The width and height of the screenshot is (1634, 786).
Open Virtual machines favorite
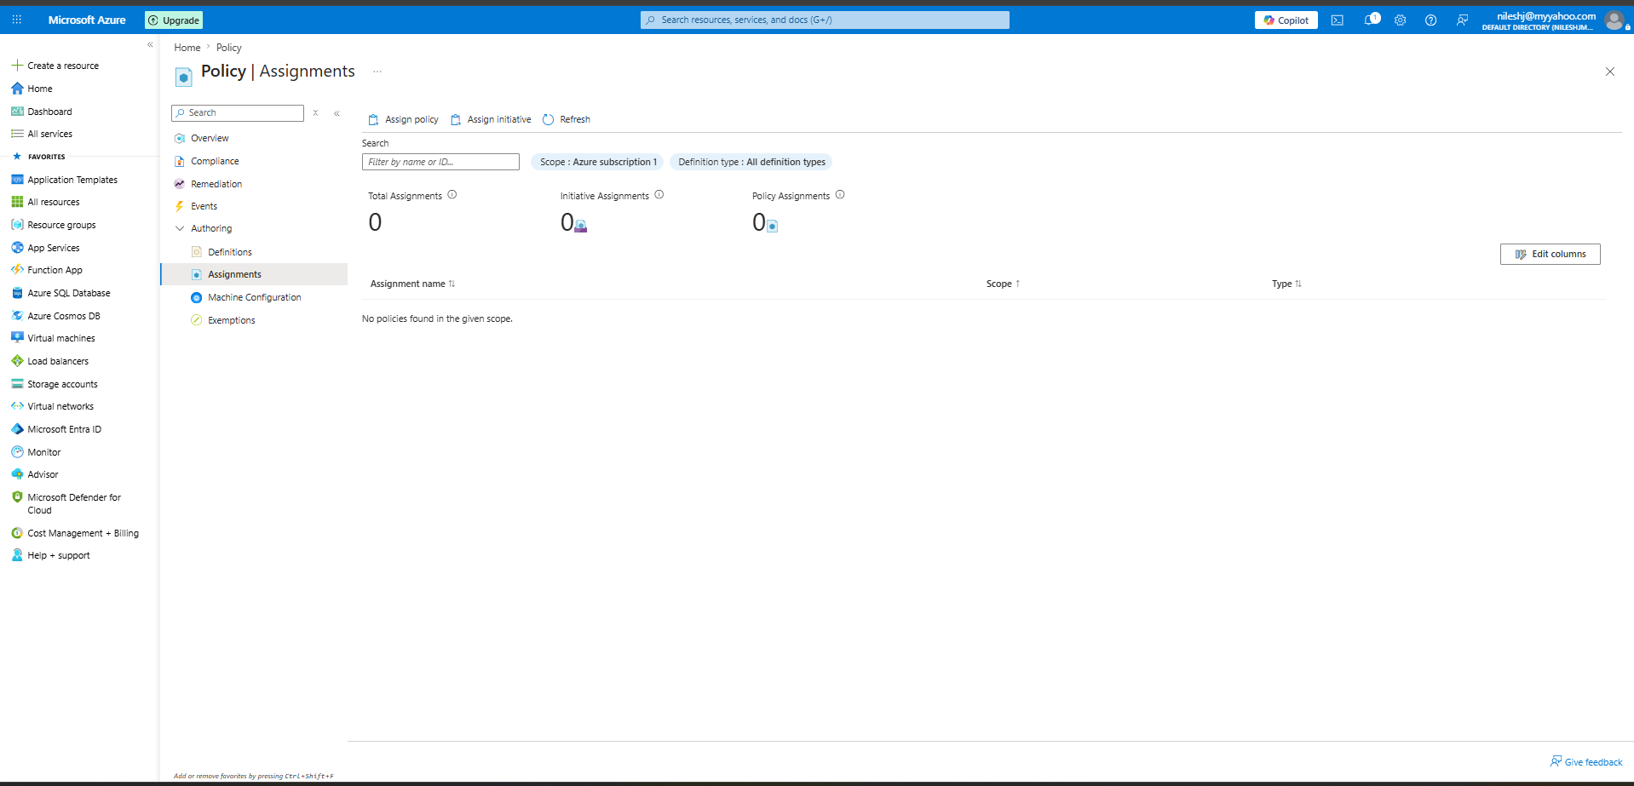pos(53,338)
